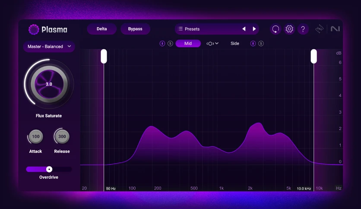Select the Side tab
361x209 pixels.
tap(235, 44)
